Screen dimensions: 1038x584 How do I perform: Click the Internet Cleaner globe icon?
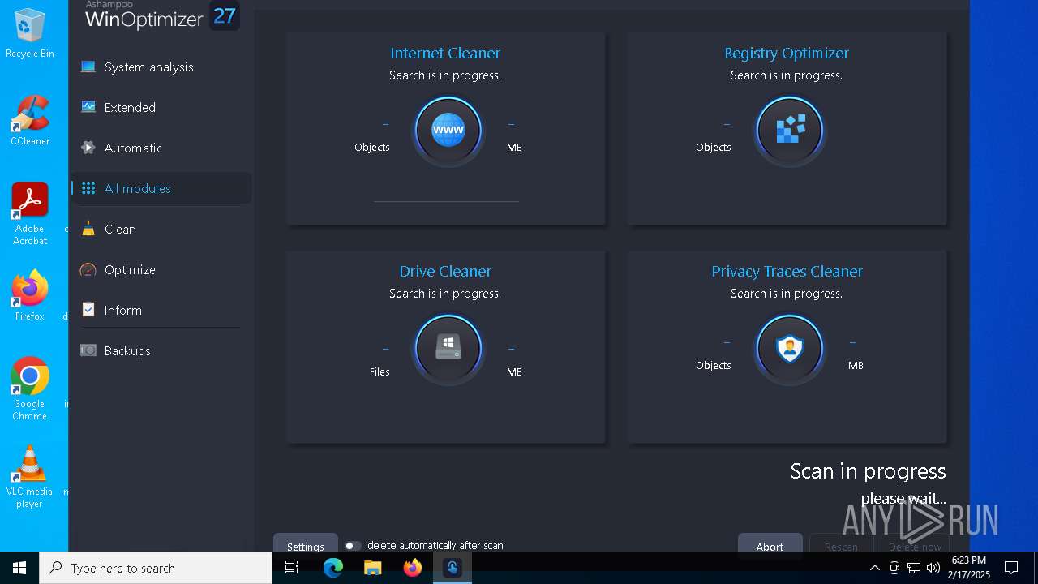pos(448,130)
